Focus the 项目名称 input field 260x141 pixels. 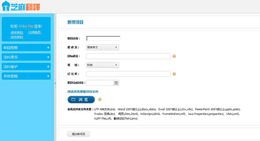click(x=103, y=39)
